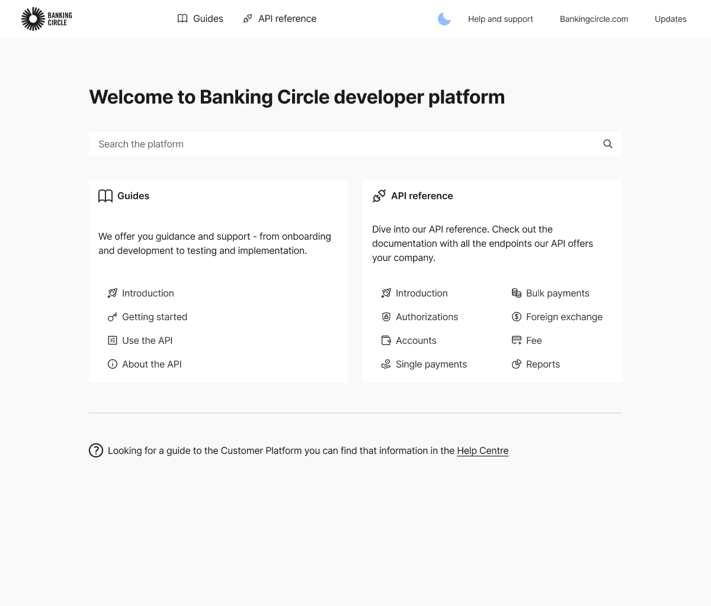Open the Foreign exchange reference
This screenshot has height=606, width=711.
(565, 317)
